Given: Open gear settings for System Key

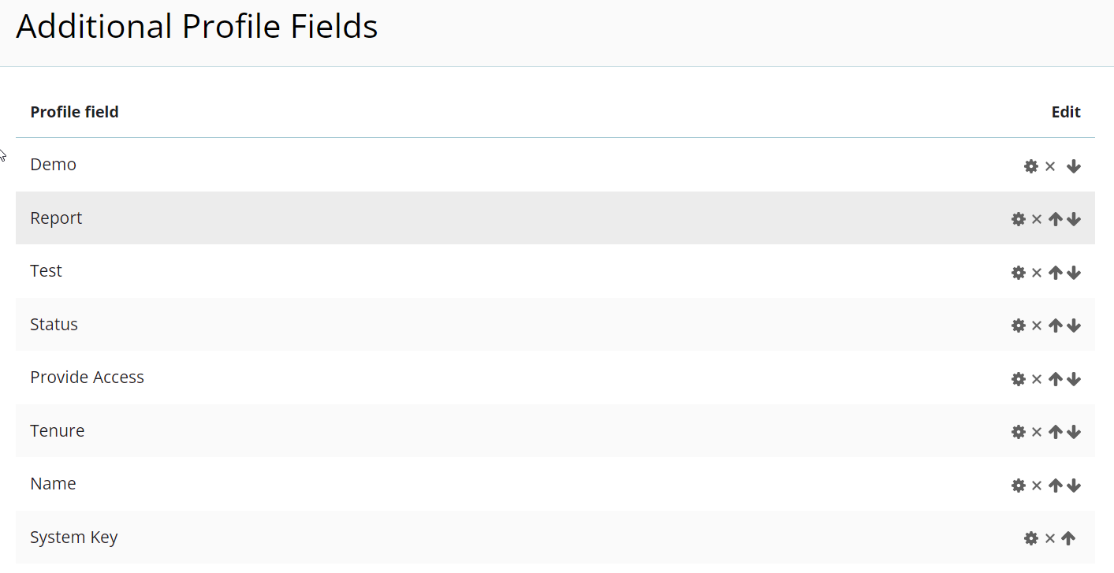Looking at the screenshot, I should click(x=1030, y=538).
